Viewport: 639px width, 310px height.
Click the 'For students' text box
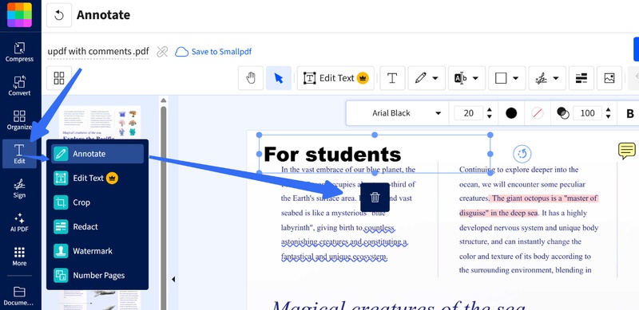point(375,154)
